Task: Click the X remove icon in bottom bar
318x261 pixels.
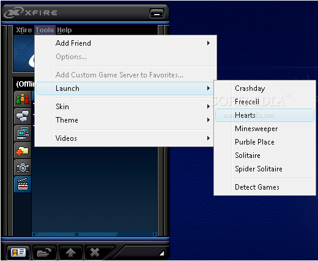Action: 95,252
